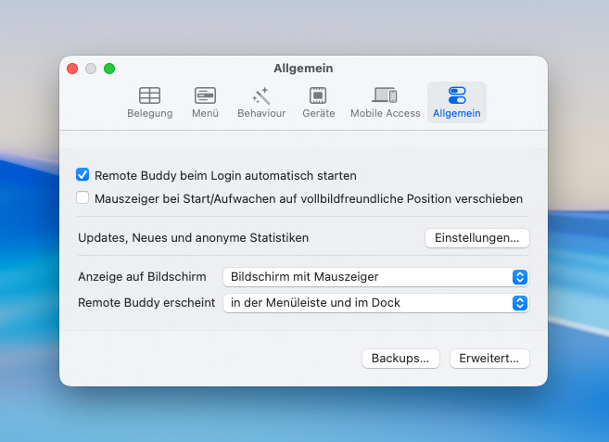Open the Anzeige auf Bildschirm dropdown
The width and height of the screenshot is (609, 442).
click(x=374, y=277)
